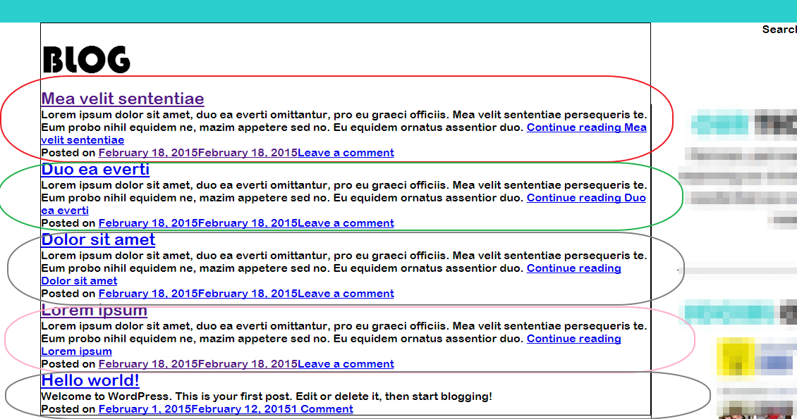Viewport: 797px width, 419px height.
Task: Open the 'Lorem ipsum' post title link
Action: pos(94,310)
